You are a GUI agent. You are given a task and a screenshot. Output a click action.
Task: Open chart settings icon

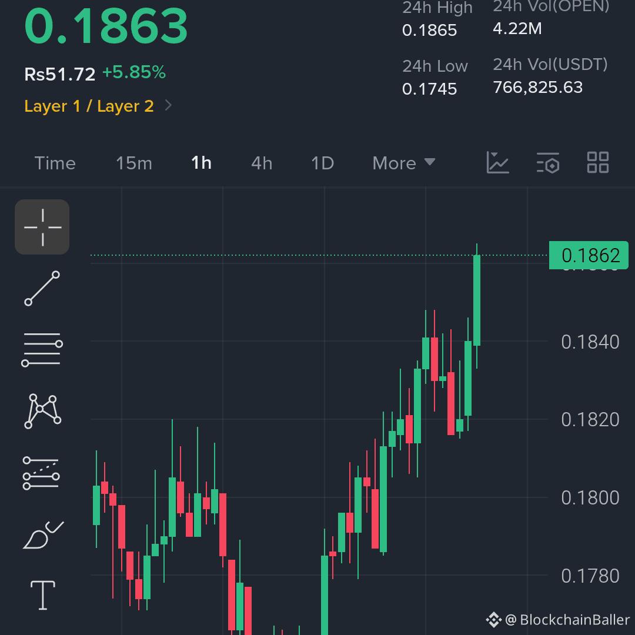(548, 163)
